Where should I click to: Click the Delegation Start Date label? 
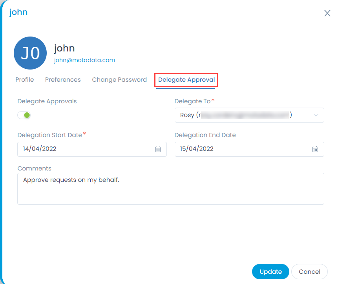[x=49, y=135]
